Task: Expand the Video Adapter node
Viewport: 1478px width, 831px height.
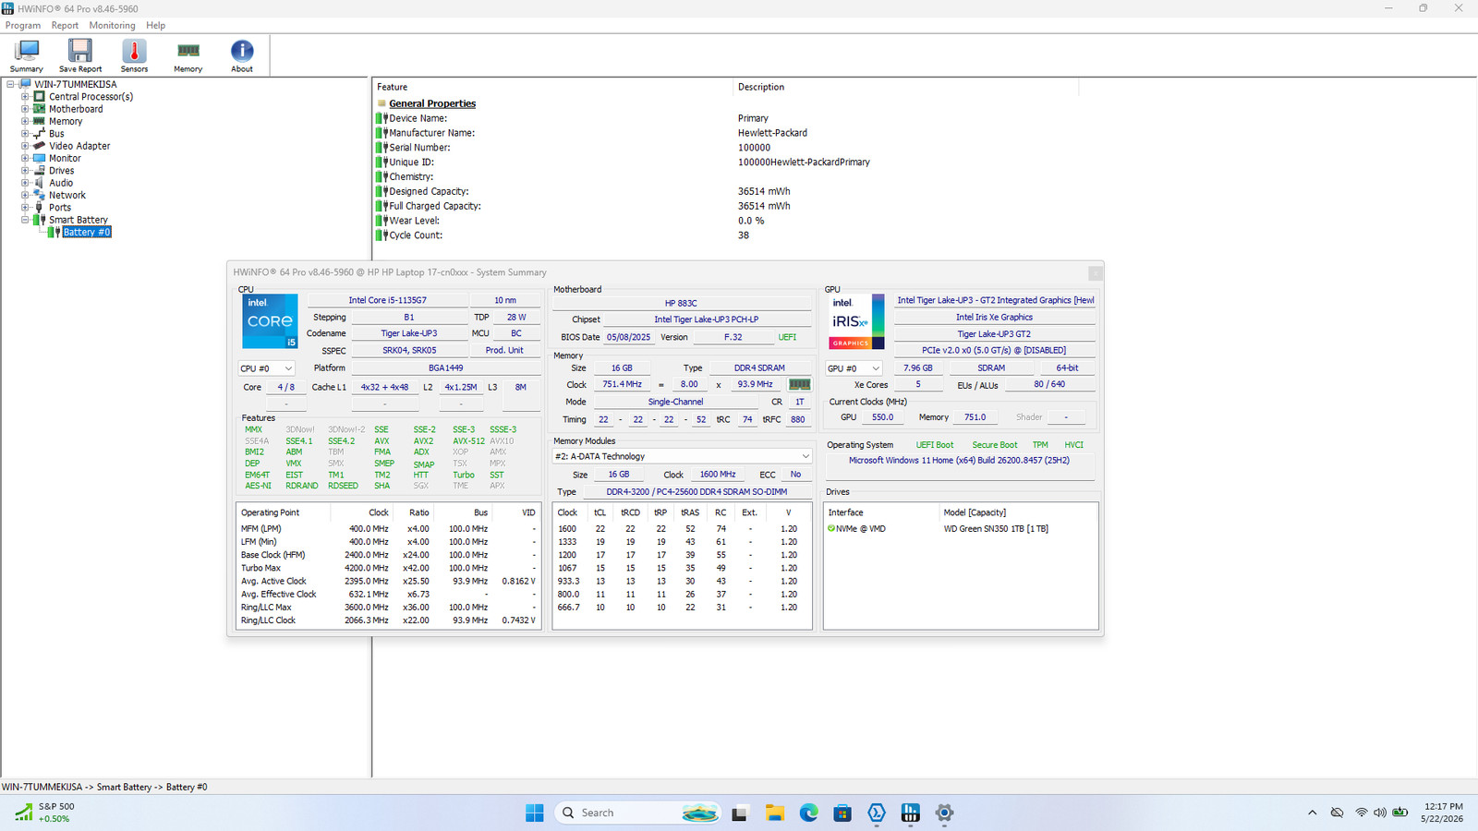Action: coord(25,146)
